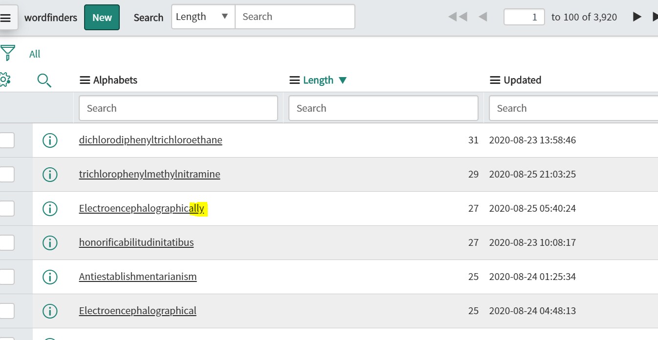658x340 pixels.
Task: Check the row checkbox for Electroencephalographically
Action: pos(6,208)
